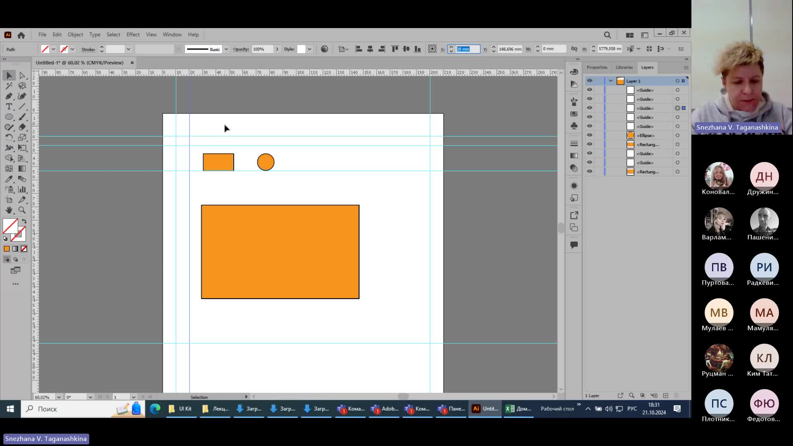Viewport: 793px width, 446px height.
Task: Click the target circle of Ellipse sublayer
Action: pyautogui.click(x=677, y=135)
